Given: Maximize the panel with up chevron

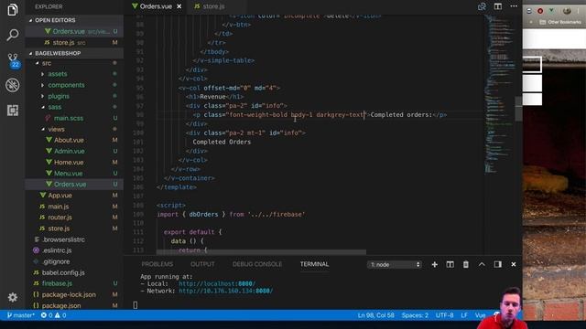Looking at the screenshot, I should [x=482, y=264].
